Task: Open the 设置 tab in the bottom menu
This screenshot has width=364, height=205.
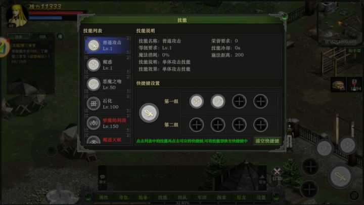Action: pyautogui.click(x=261, y=197)
